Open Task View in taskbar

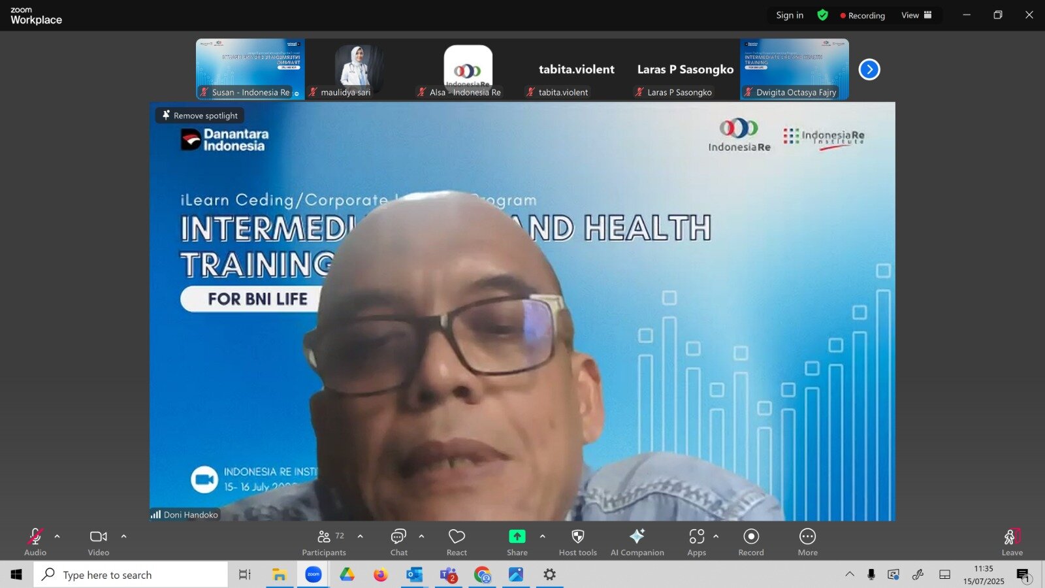coord(245,575)
